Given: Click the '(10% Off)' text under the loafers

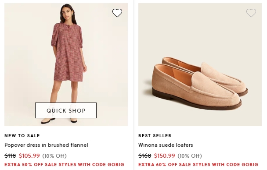Looking at the screenshot, I should click(190, 156).
